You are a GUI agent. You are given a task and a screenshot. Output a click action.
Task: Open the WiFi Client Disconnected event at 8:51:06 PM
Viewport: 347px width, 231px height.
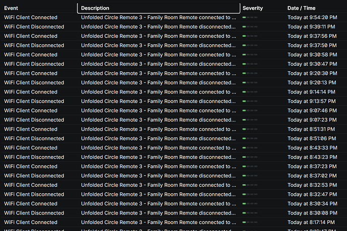pos(34,138)
